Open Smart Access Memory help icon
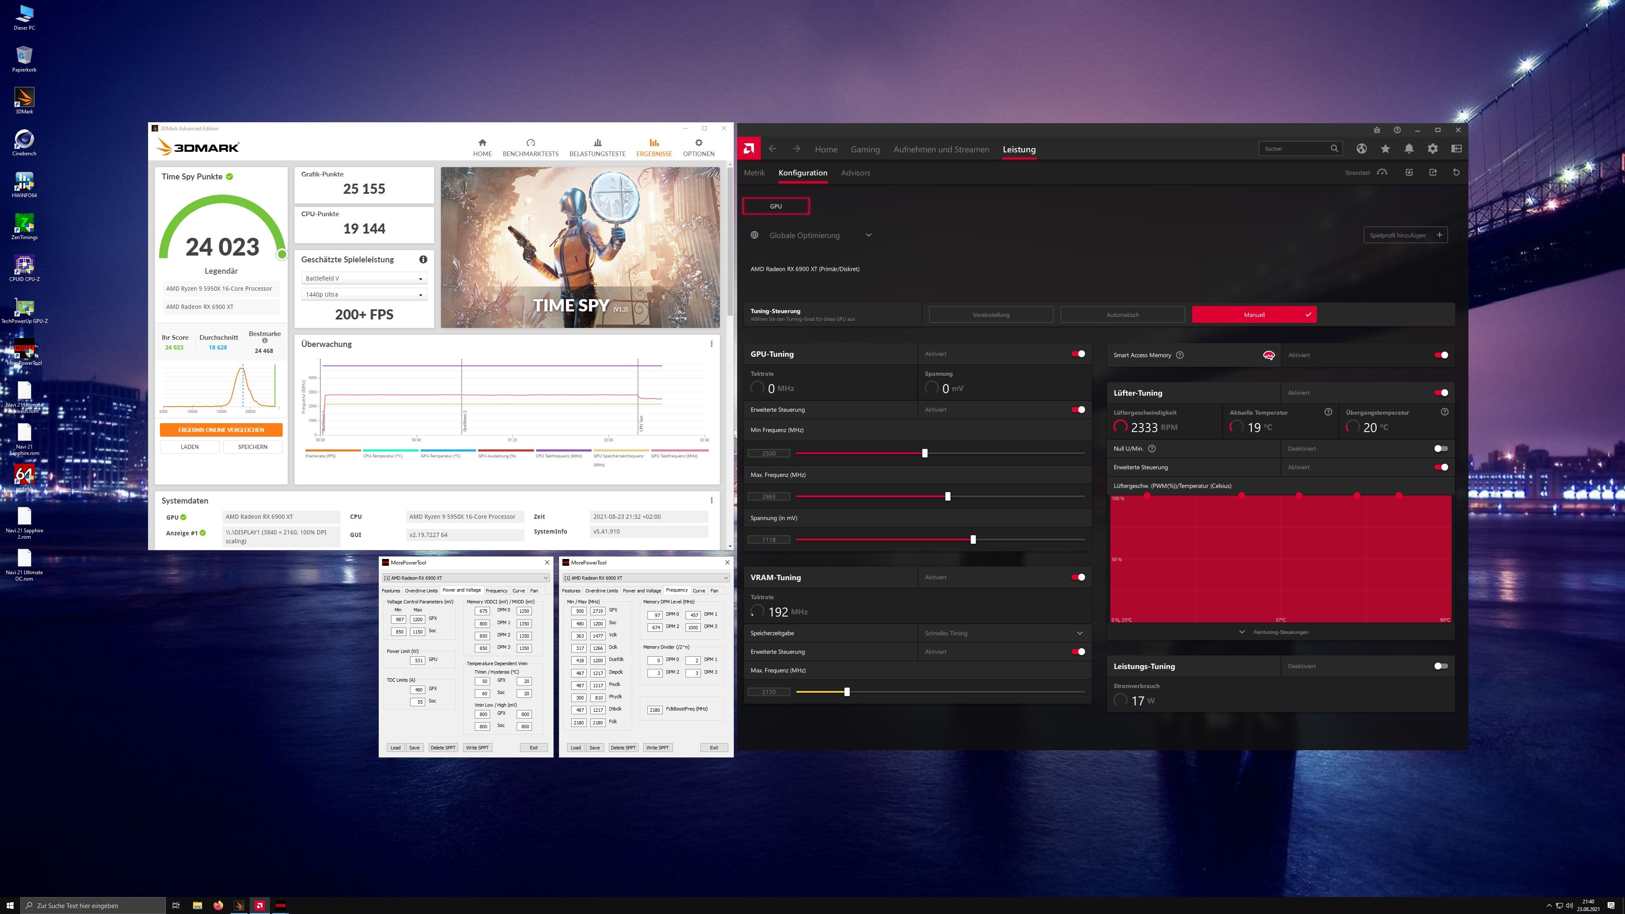Image resolution: width=1625 pixels, height=914 pixels. click(1180, 355)
